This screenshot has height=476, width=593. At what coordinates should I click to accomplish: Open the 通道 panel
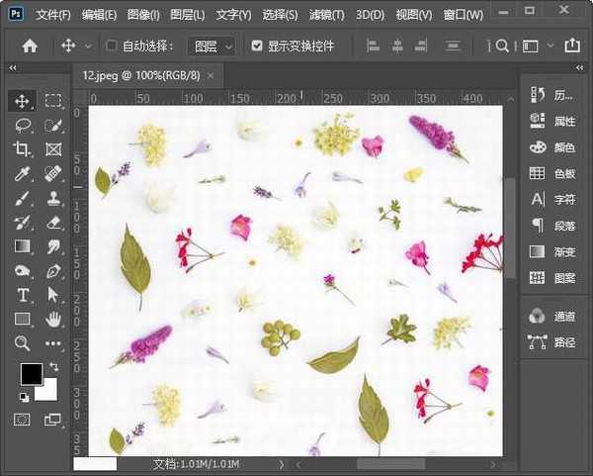(x=553, y=316)
